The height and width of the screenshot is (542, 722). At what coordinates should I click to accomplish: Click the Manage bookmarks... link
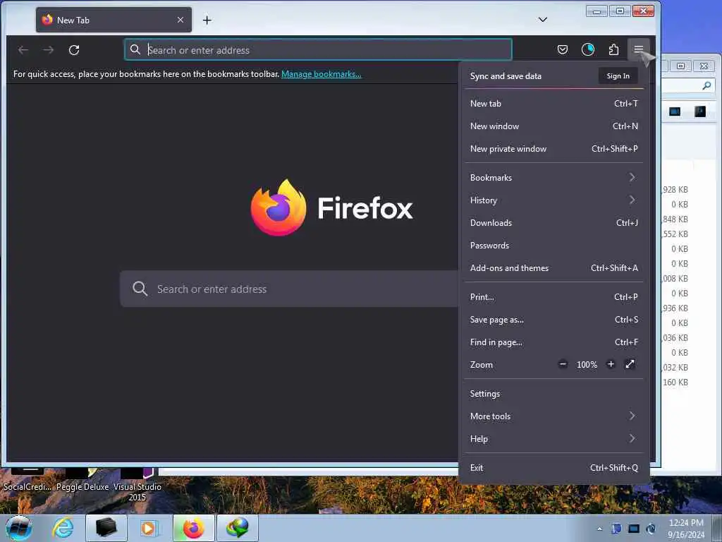[x=321, y=73]
